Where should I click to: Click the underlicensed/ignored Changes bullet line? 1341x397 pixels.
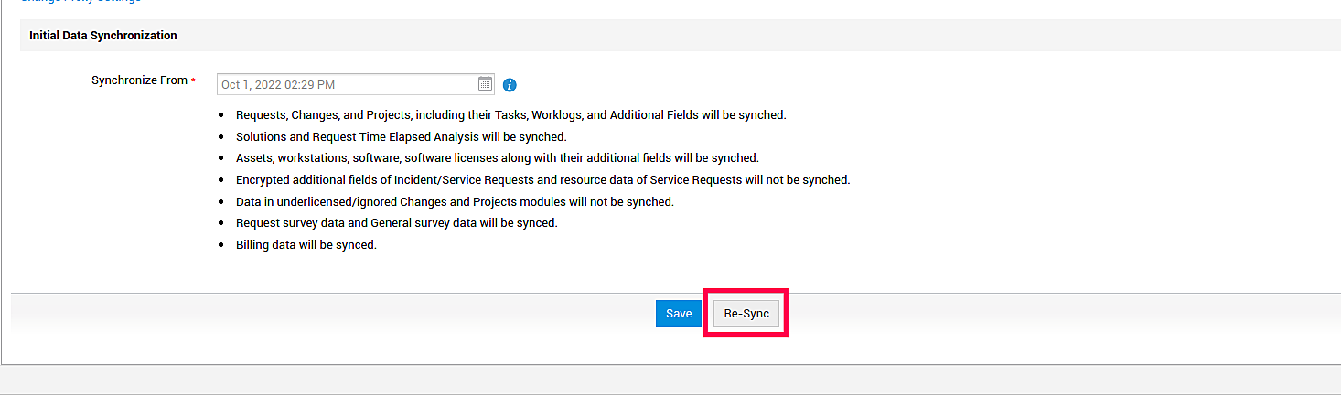455,202
